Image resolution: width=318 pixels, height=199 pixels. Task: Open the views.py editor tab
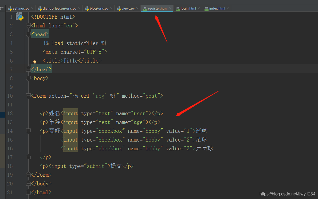coord(128,9)
